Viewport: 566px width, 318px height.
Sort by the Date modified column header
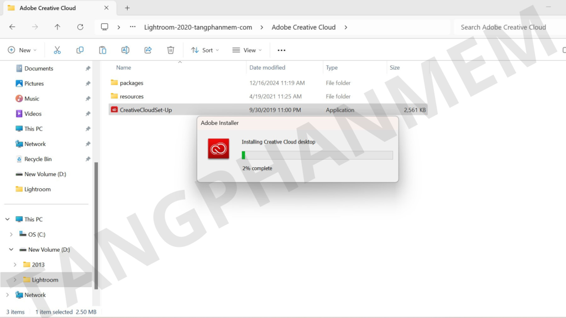click(267, 67)
